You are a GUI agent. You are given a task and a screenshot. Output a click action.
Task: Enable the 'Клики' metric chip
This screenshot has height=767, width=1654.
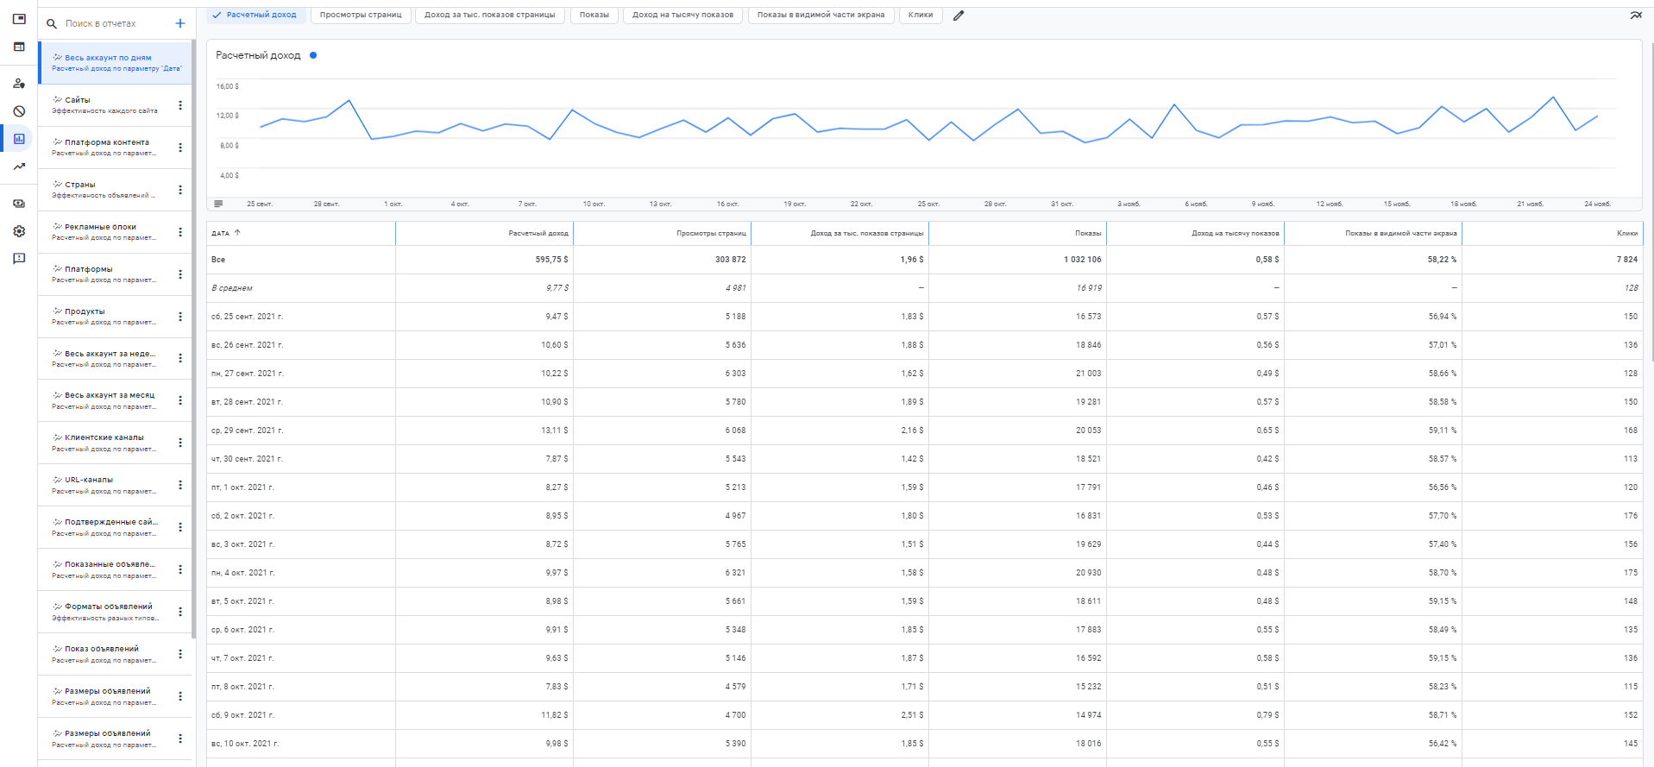(x=920, y=15)
